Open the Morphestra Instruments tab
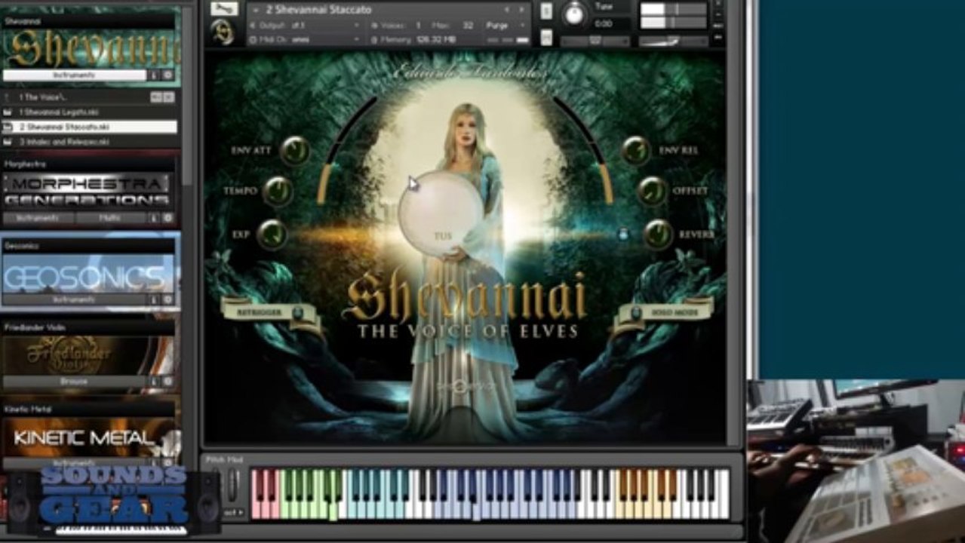Viewport: 965px width, 543px height. pyautogui.click(x=38, y=218)
